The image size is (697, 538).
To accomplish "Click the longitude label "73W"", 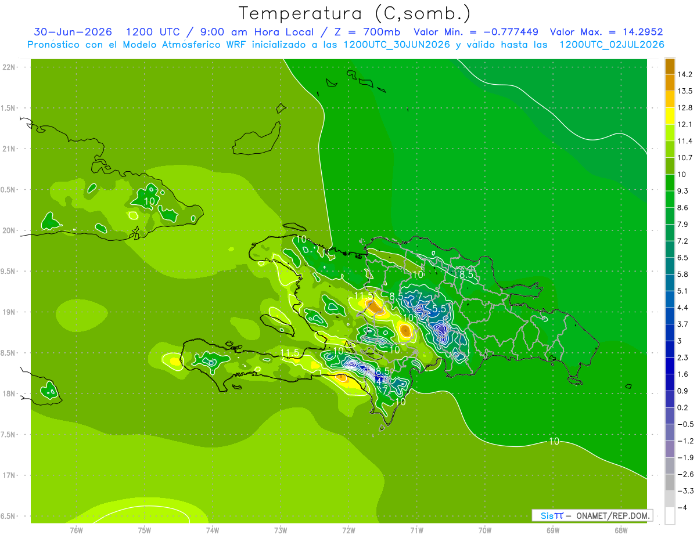I will click(x=281, y=530).
